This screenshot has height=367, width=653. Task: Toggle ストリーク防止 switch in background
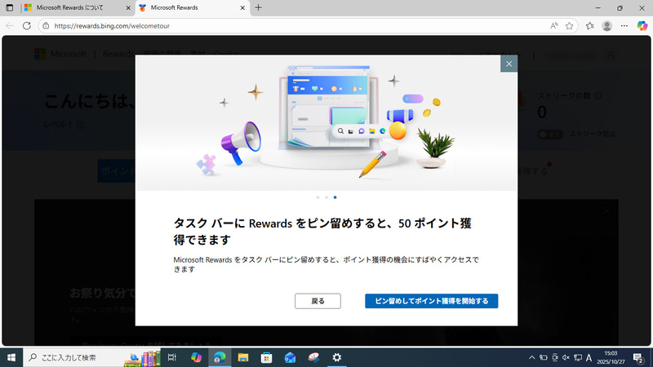coord(550,135)
